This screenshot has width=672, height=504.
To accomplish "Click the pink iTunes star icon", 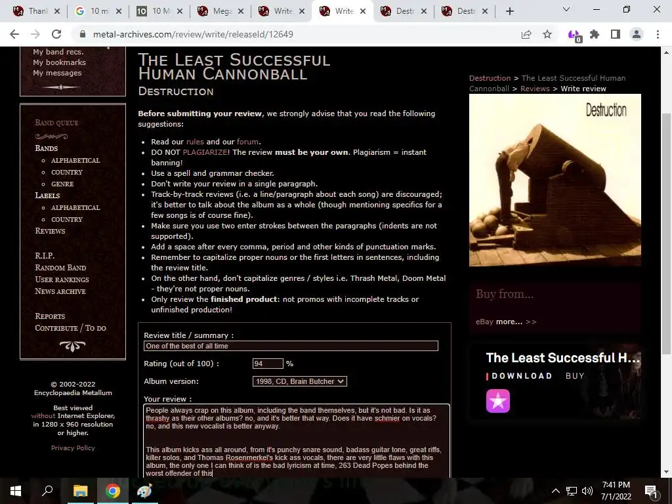I will (498, 401).
